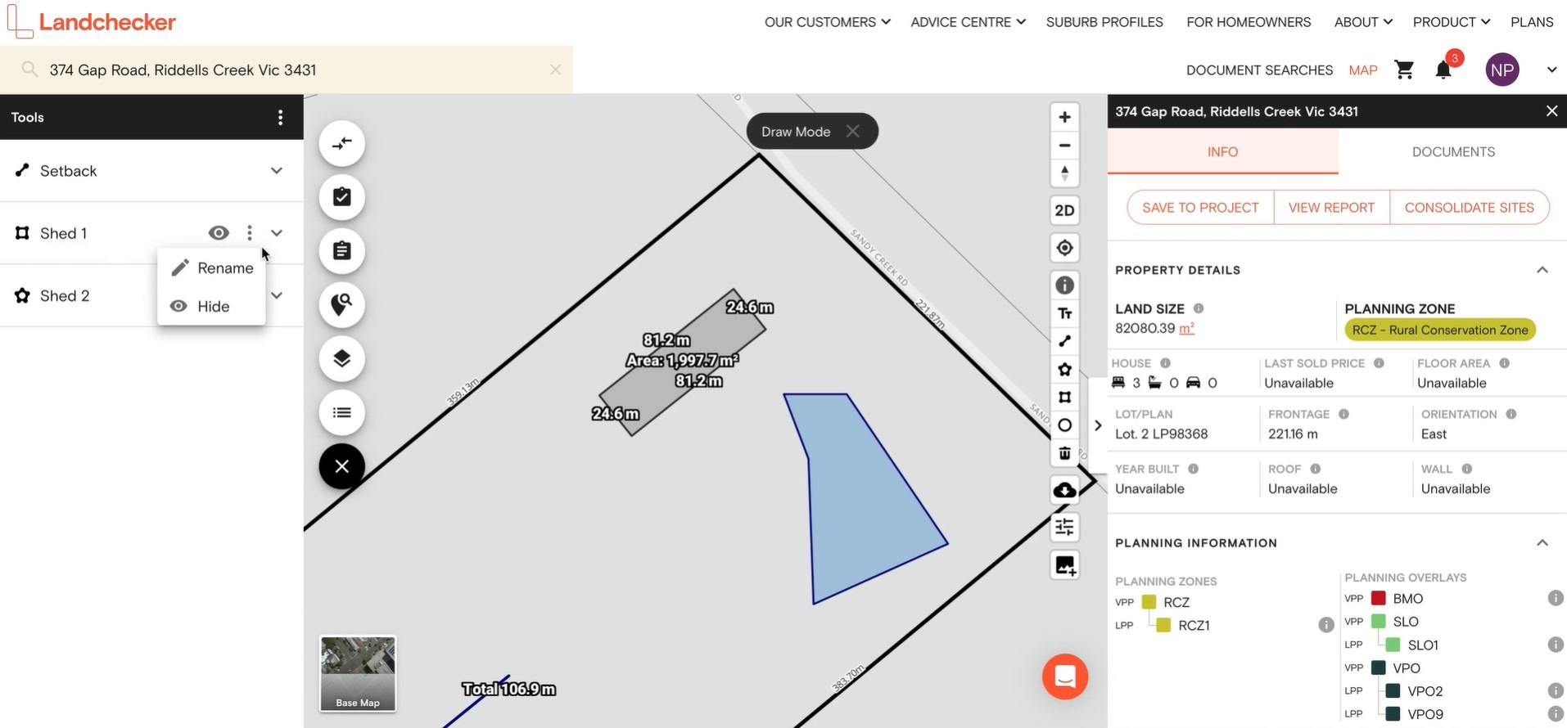
Task: Exit Draw Mode with its X
Action: (852, 132)
